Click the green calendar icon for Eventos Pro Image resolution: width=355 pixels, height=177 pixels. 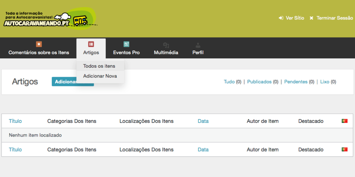(126, 44)
